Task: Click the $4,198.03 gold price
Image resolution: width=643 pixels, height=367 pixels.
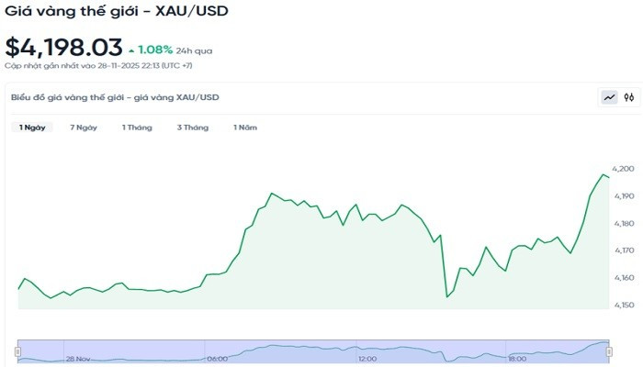Action: (x=63, y=47)
